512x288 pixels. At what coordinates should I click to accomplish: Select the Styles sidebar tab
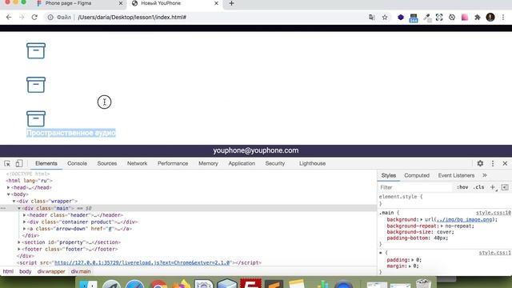[389, 176]
